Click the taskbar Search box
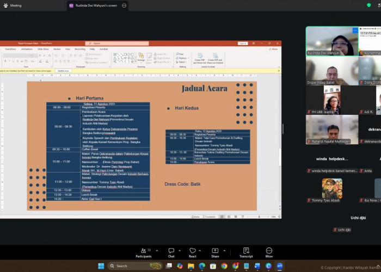Viewport: 381px width, 272px height. 135,266
